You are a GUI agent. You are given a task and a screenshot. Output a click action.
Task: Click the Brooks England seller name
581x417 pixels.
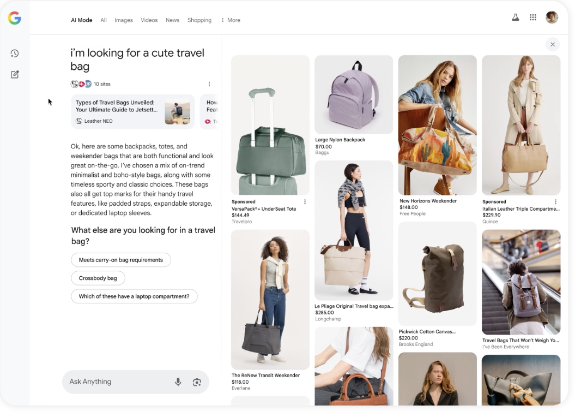[x=416, y=344]
